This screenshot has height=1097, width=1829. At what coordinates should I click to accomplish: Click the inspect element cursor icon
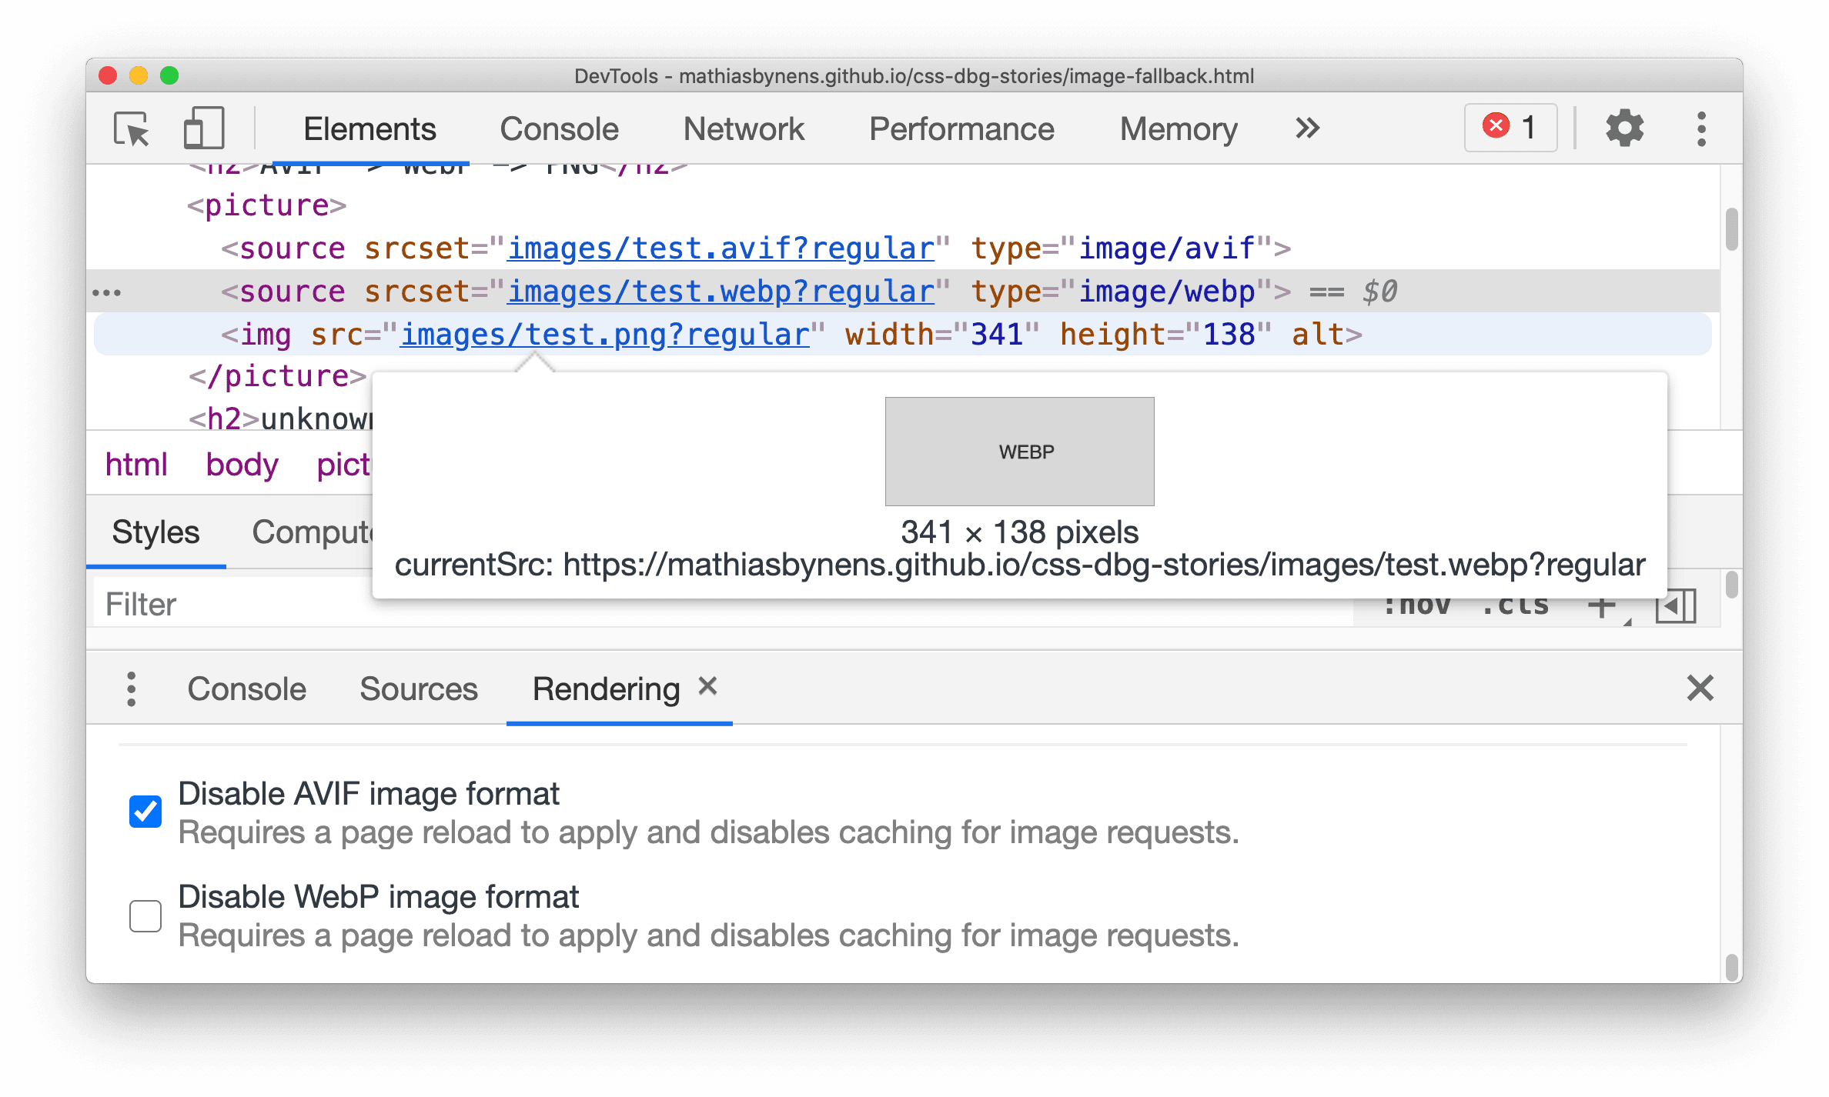click(x=131, y=128)
